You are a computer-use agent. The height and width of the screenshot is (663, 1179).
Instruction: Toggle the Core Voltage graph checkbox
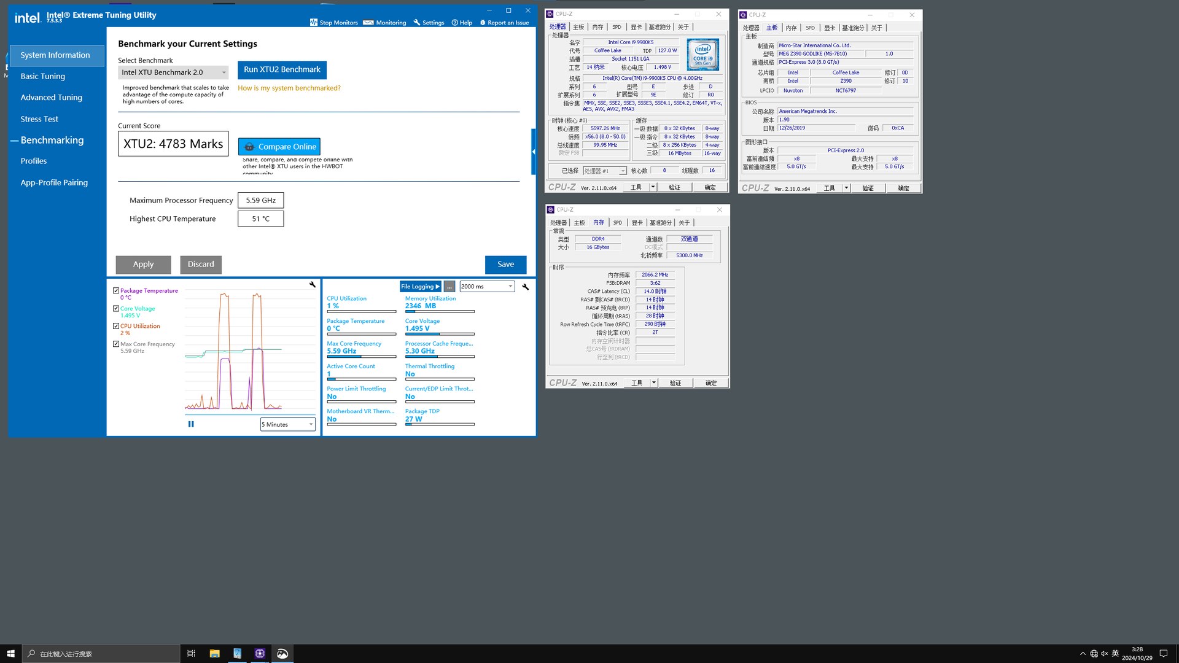116,308
